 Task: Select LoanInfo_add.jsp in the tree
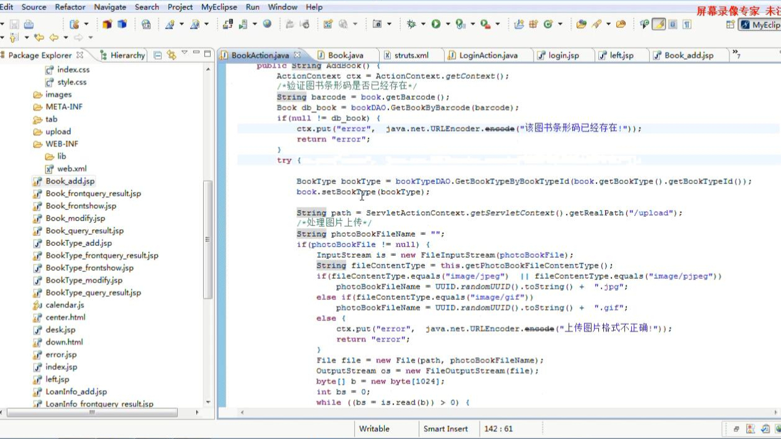76,392
